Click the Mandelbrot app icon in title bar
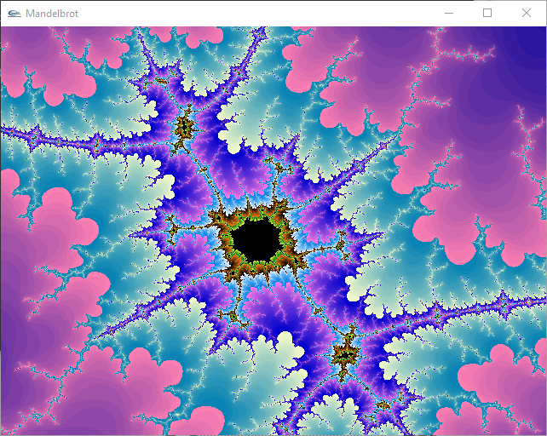This screenshot has width=547, height=436. click(x=14, y=14)
